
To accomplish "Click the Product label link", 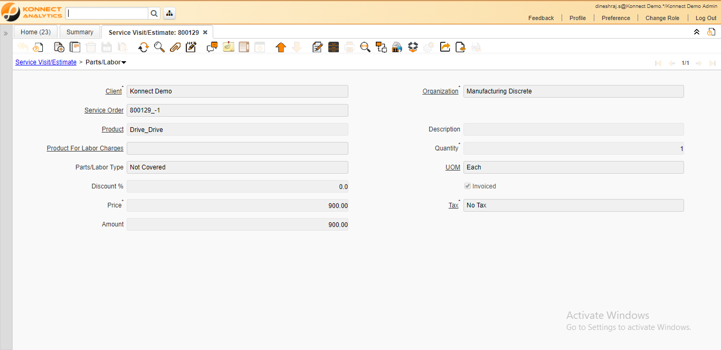I will pyautogui.click(x=113, y=129).
